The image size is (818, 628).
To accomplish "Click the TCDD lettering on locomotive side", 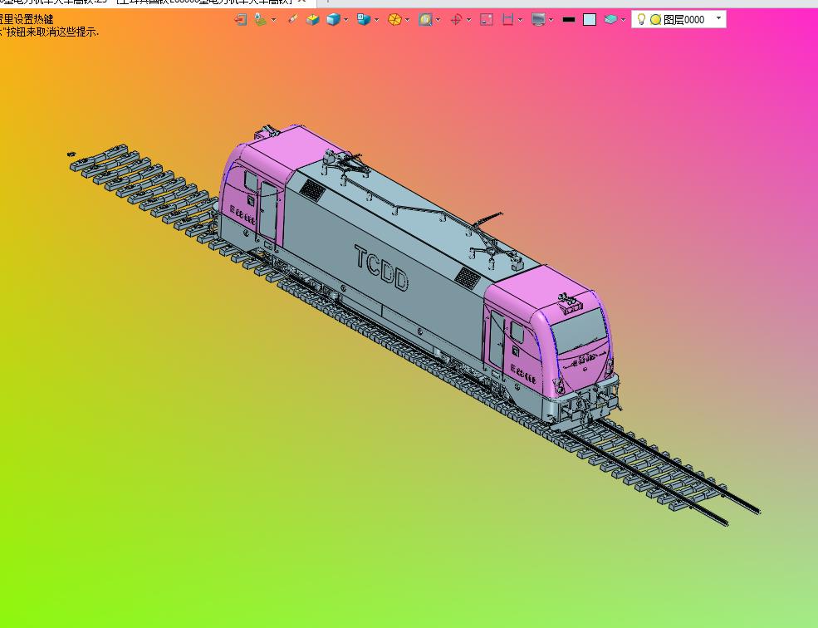I will tap(381, 267).
